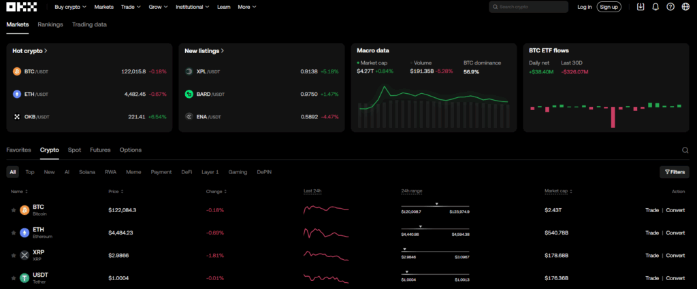Click the Bitcoin coin icon in table
The height and width of the screenshot is (289, 697).
(25, 210)
